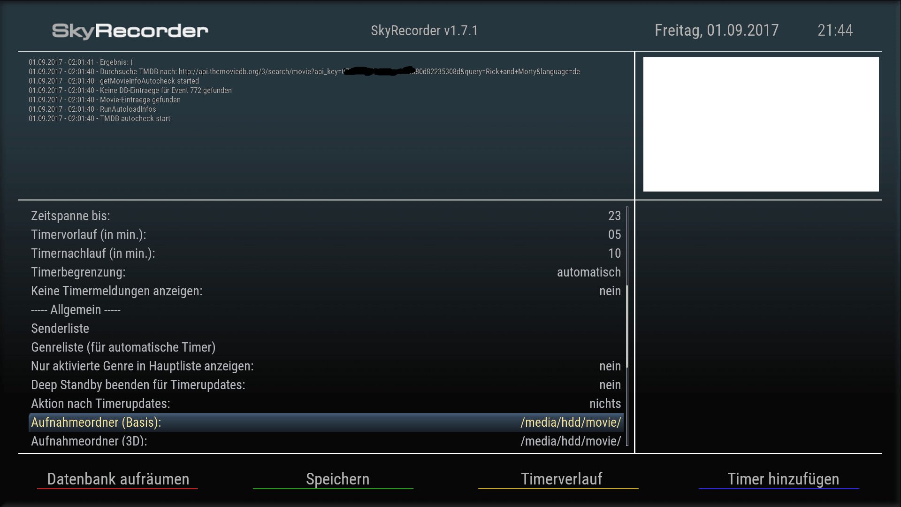The image size is (901, 507).
Task: Change Aktion nach Timerupdates value nichts
Action: coord(605,404)
